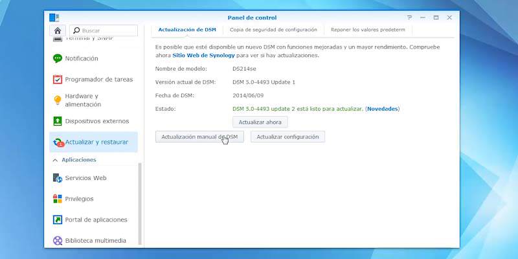
Task: Select Programador de tareas label in sidebar
Action: [x=99, y=79]
